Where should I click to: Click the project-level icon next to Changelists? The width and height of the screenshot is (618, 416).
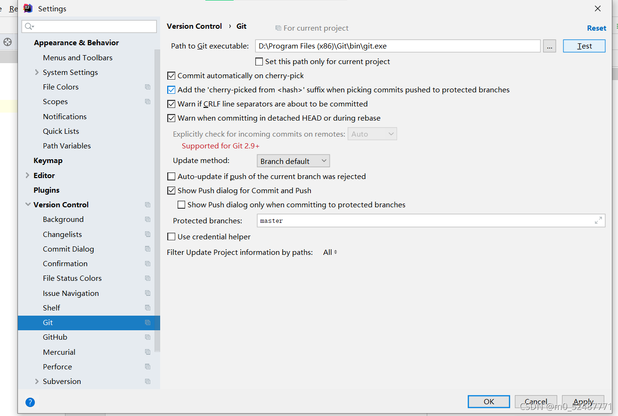click(148, 234)
